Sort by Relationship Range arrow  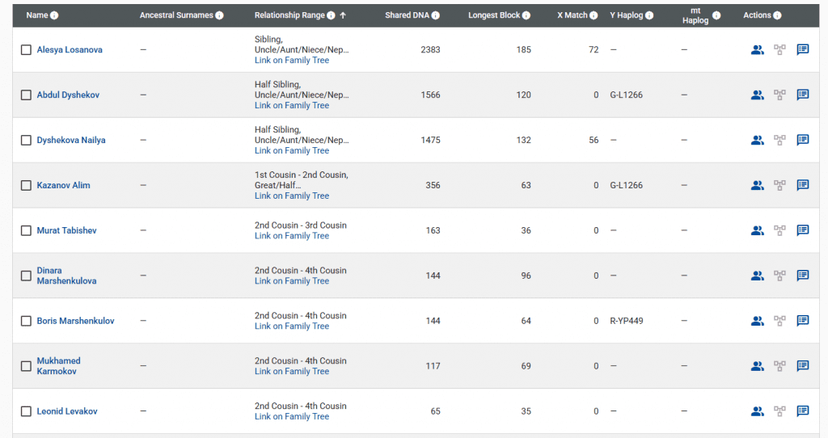(x=343, y=15)
